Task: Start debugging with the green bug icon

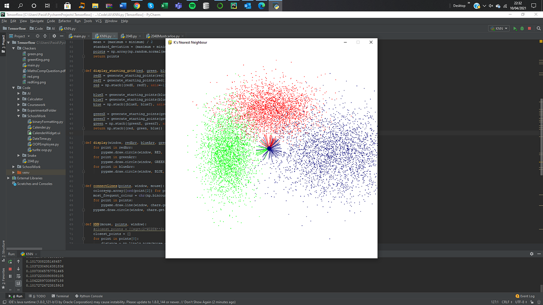Action: click(522, 28)
